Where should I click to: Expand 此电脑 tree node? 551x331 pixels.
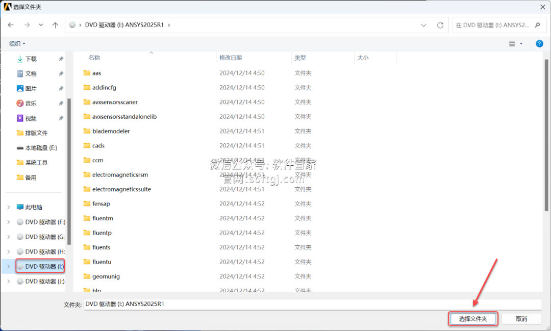[x=9, y=207]
